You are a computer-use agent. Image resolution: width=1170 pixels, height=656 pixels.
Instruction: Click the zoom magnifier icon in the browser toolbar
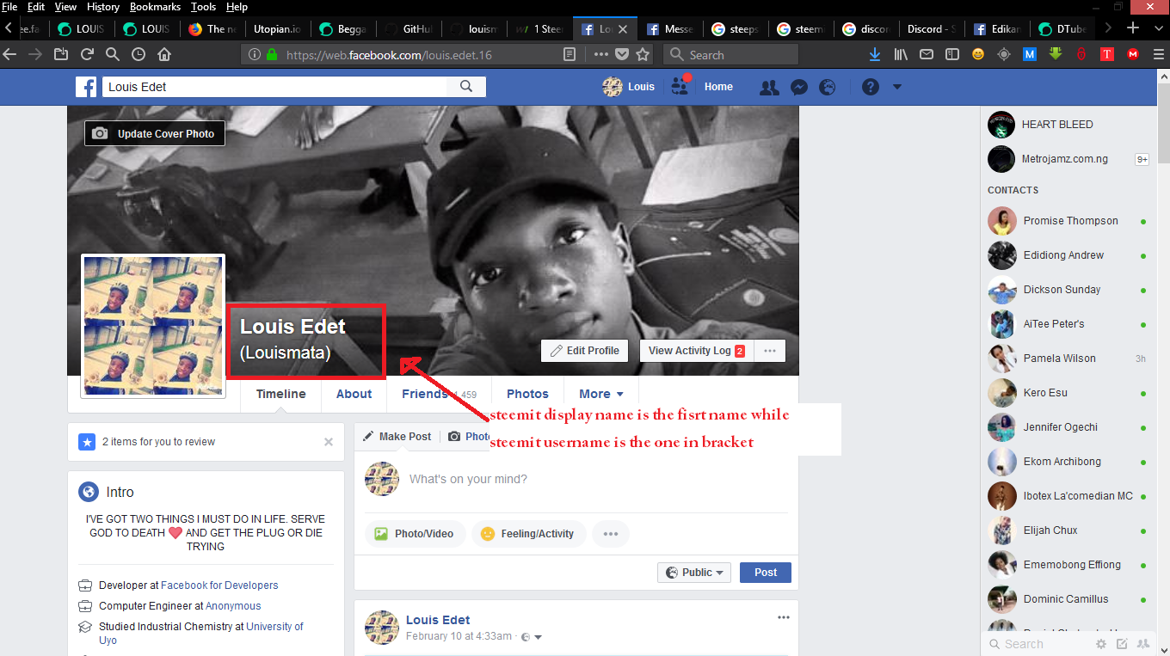tap(113, 54)
